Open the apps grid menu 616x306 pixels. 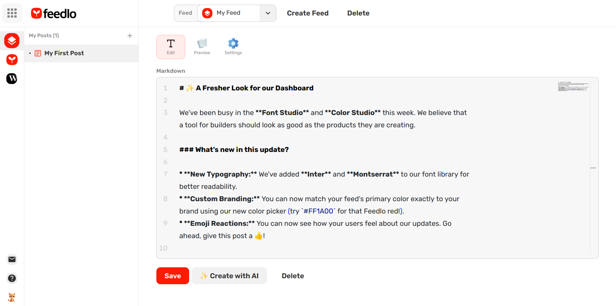coord(12,13)
